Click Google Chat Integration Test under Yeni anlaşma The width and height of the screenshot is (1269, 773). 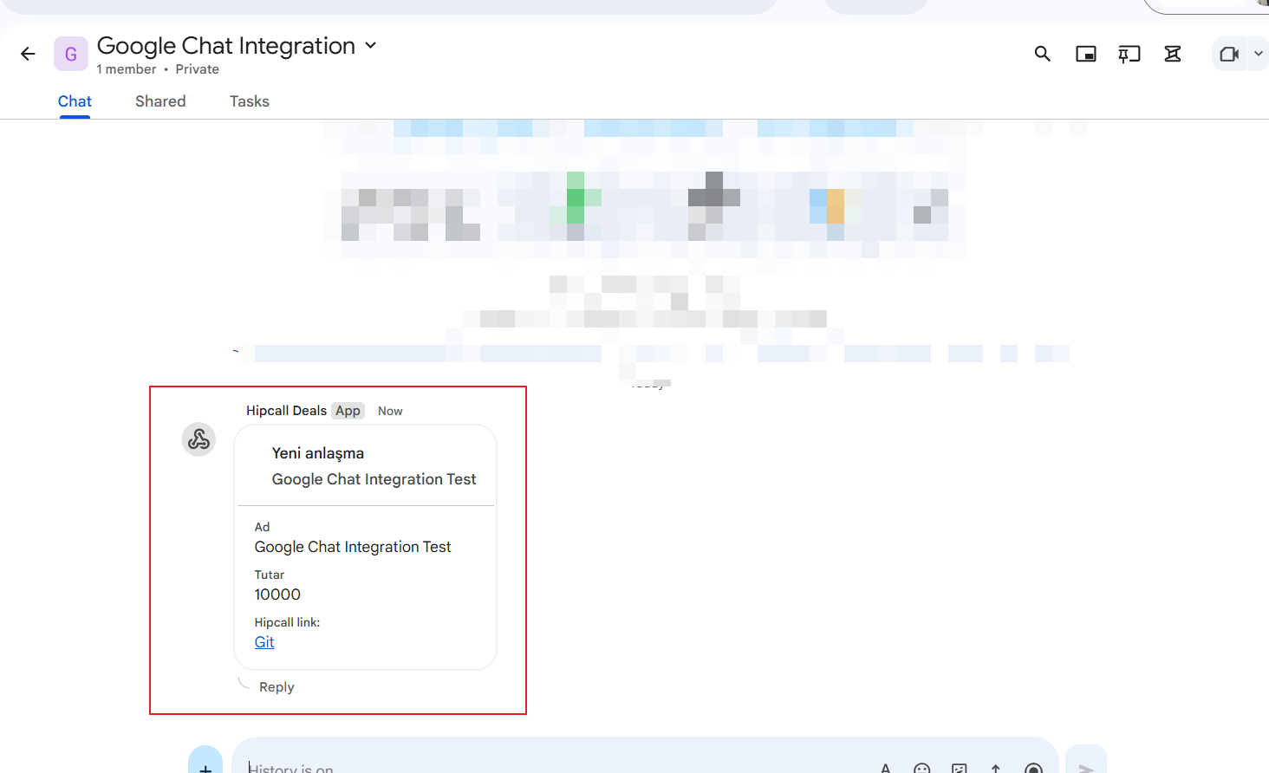(374, 479)
